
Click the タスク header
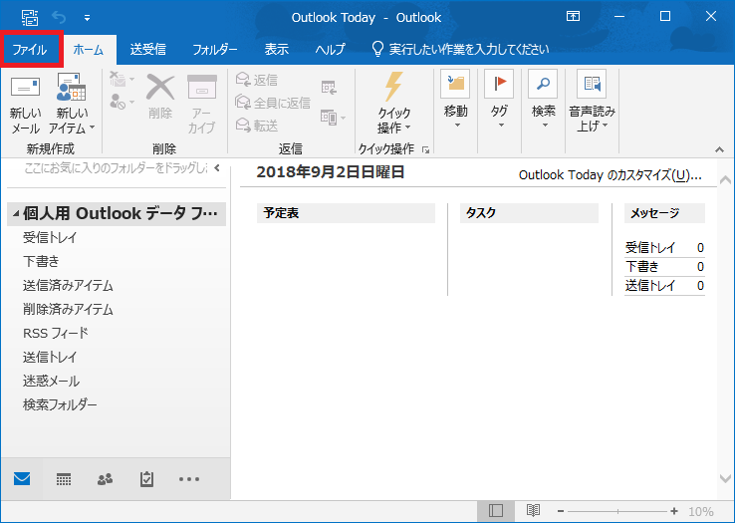529,213
